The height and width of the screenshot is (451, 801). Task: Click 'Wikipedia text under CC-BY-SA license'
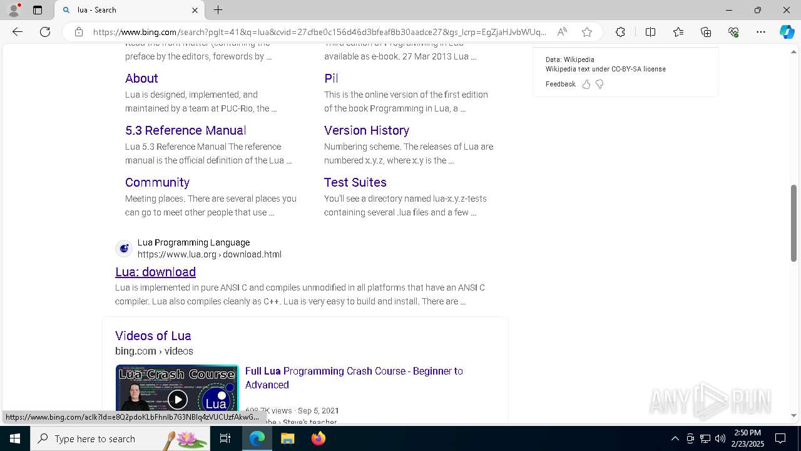tap(605, 69)
